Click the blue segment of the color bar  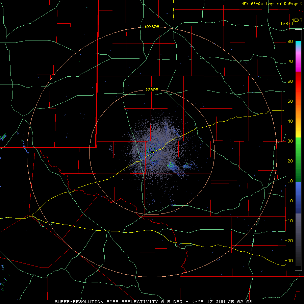coord(298,198)
